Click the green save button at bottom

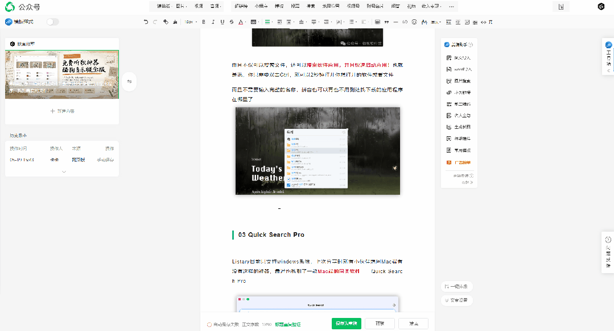347,324
